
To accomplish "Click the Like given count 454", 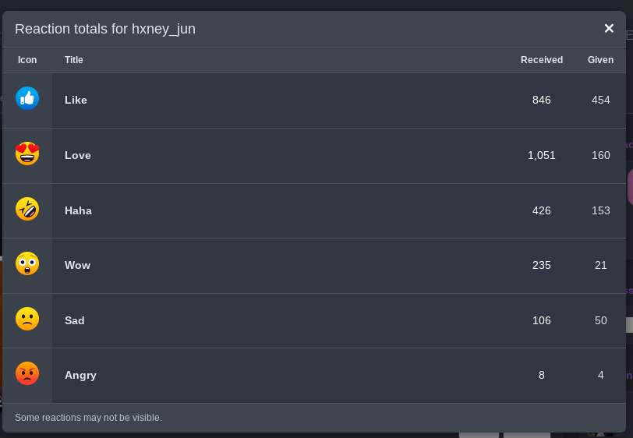I will click(601, 100).
